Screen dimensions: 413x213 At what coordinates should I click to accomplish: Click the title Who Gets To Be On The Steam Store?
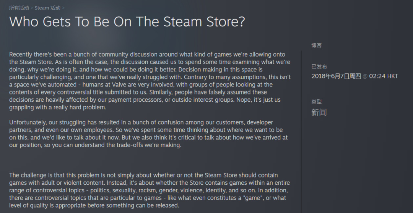tap(127, 21)
